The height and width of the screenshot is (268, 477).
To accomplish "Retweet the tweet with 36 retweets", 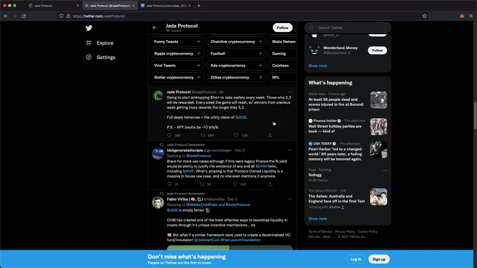I will [x=202, y=184].
